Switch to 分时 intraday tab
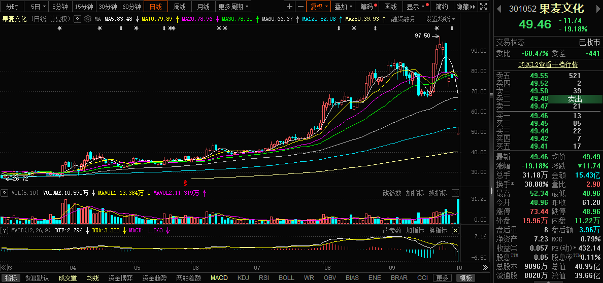This screenshot has width=603, height=283. pyautogui.click(x=12, y=7)
